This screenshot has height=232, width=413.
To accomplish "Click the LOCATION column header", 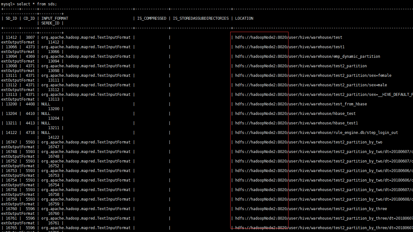I will point(244,18).
